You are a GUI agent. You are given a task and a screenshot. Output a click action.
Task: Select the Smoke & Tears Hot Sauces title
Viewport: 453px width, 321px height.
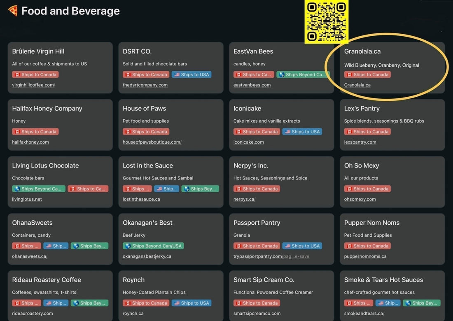383,280
